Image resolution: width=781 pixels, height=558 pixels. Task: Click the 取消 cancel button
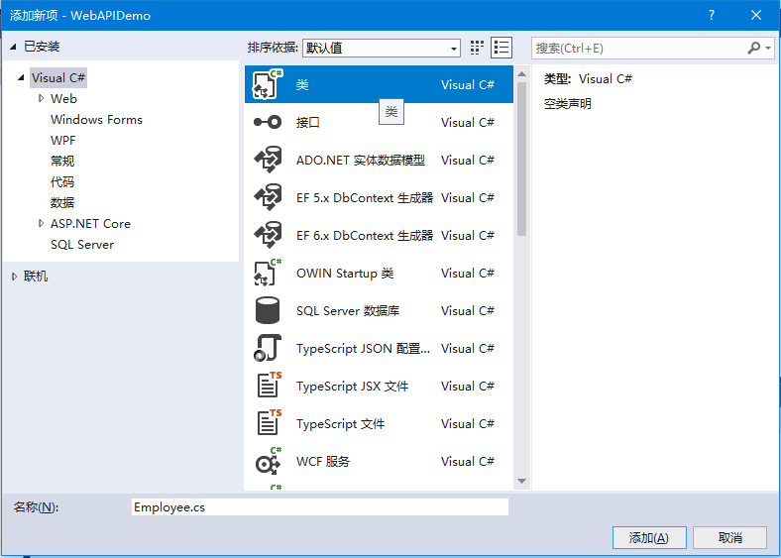coord(730,538)
